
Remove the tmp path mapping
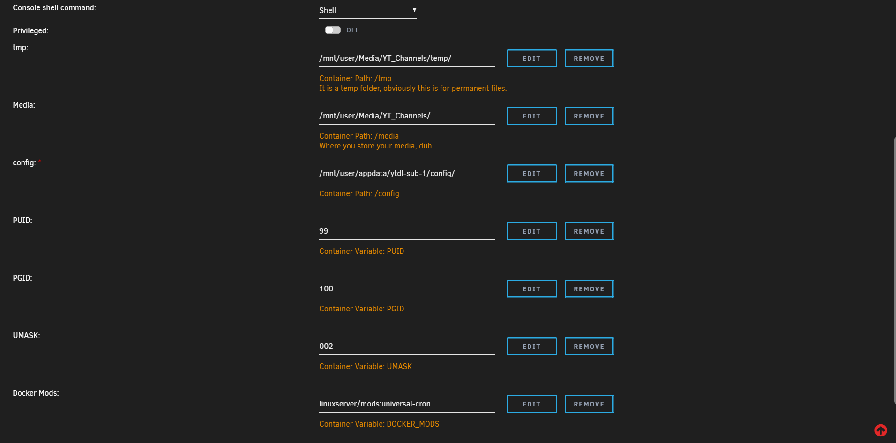[589, 58]
